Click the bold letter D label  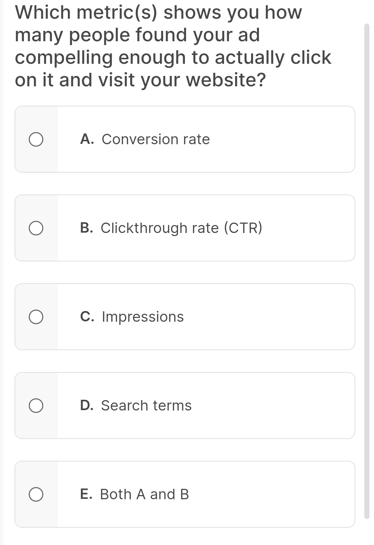tap(87, 405)
